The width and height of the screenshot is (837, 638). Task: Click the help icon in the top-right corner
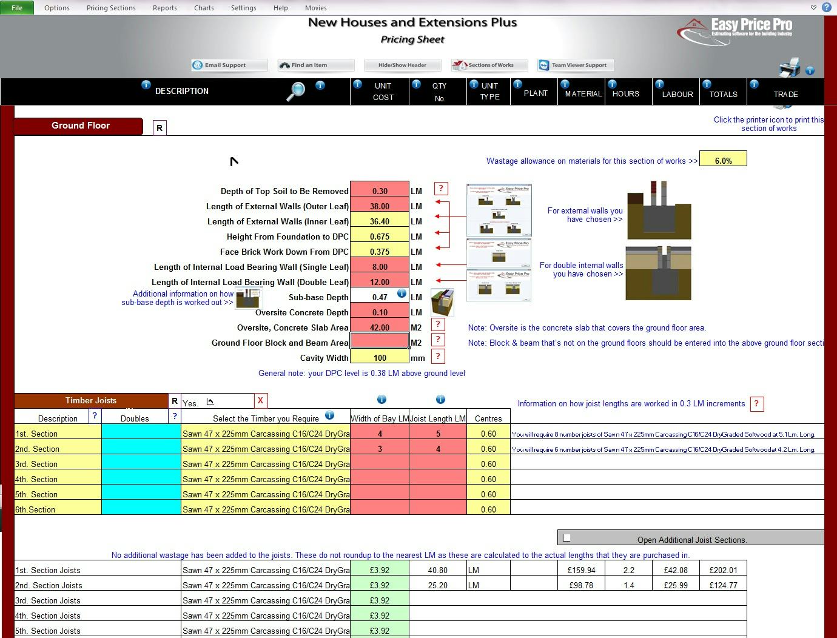826,7
